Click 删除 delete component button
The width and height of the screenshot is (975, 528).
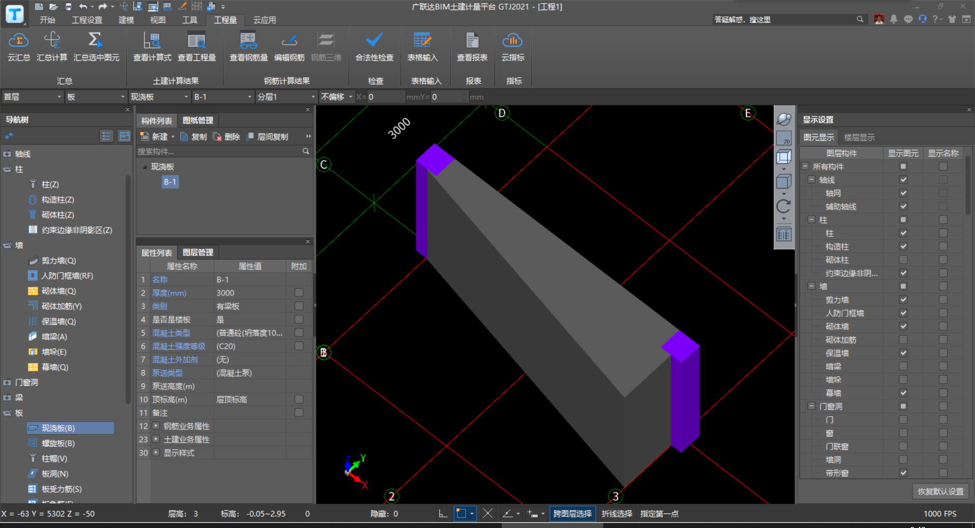click(226, 137)
